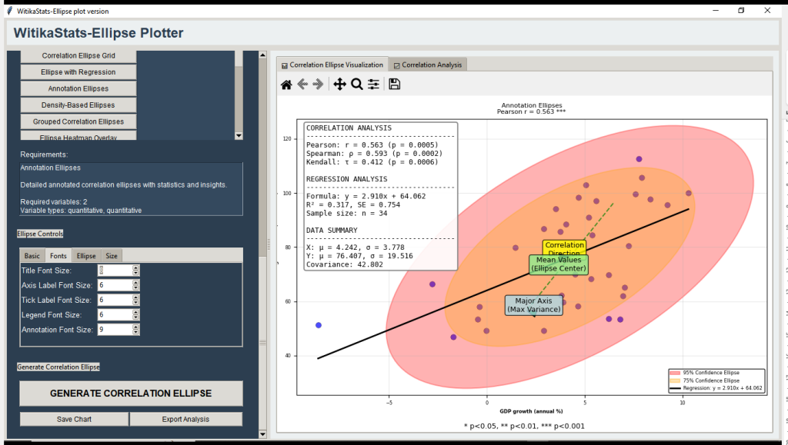788x445 pixels.
Task: Click the Export Analysis button
Action: (186, 420)
